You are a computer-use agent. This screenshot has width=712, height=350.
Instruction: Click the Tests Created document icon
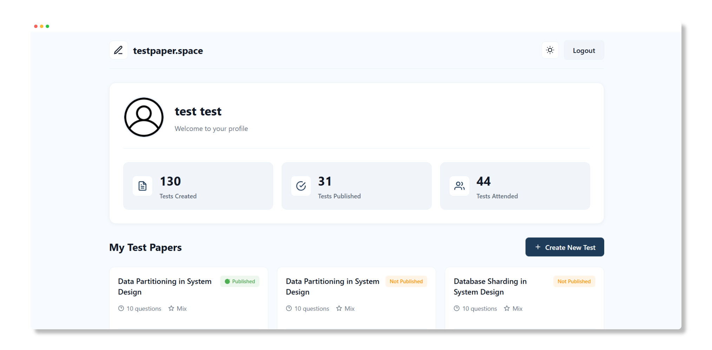tap(143, 186)
